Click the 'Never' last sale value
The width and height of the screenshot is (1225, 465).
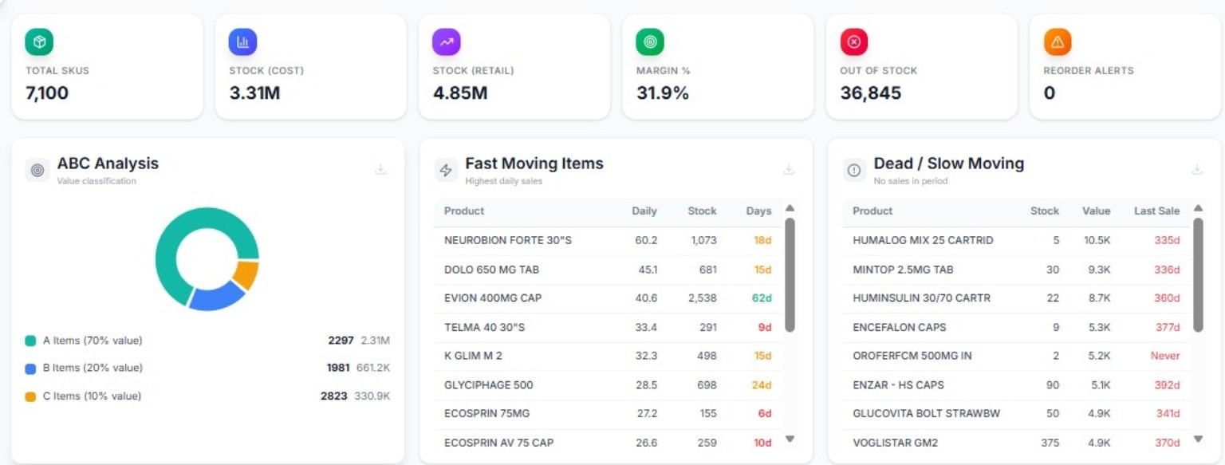(1165, 356)
